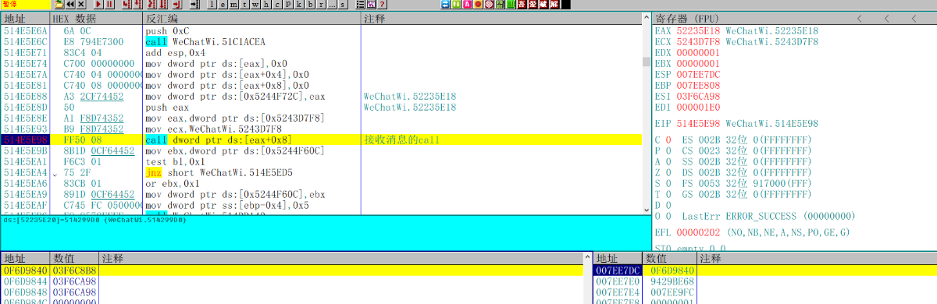
Task: Select highlighted 'call dword ptr ds:[eax+0x8]' line
Action: [x=321, y=140]
